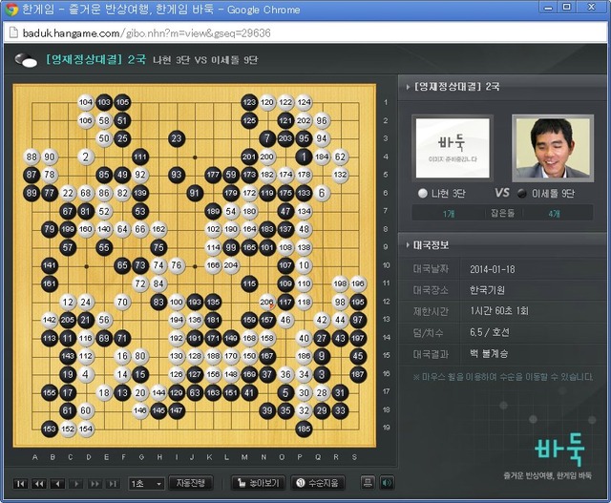The height and width of the screenshot is (503, 611).
Task: Click the 이세돌 9단 player photo
Action: pos(553,148)
